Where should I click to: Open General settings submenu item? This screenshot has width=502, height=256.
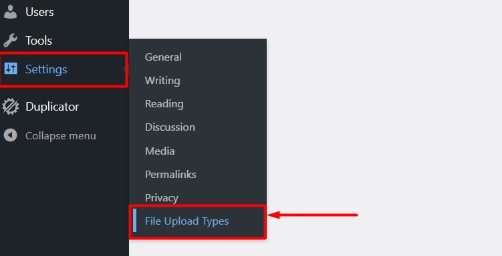tap(163, 57)
